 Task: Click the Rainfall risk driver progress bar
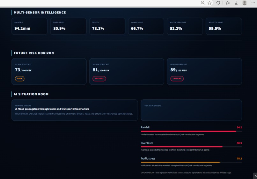191,131
